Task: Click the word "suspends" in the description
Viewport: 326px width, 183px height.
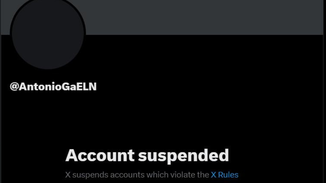Action: point(90,175)
